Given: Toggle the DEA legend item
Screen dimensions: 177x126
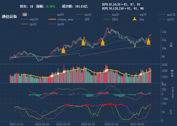Looking at the screenshot, I should [x=115, y=19].
